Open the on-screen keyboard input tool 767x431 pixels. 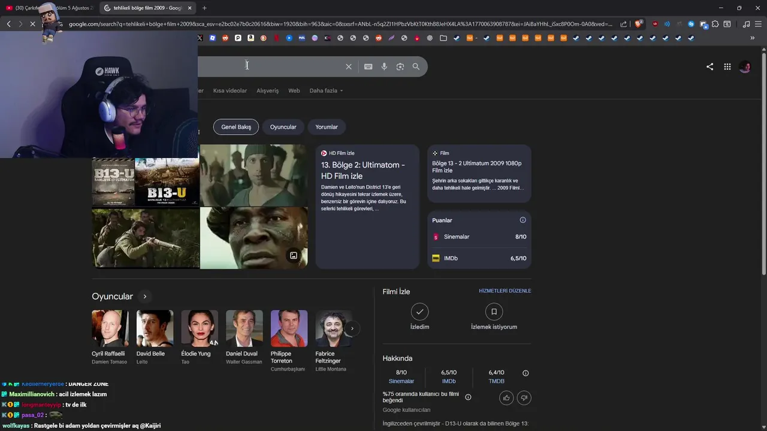click(368, 66)
